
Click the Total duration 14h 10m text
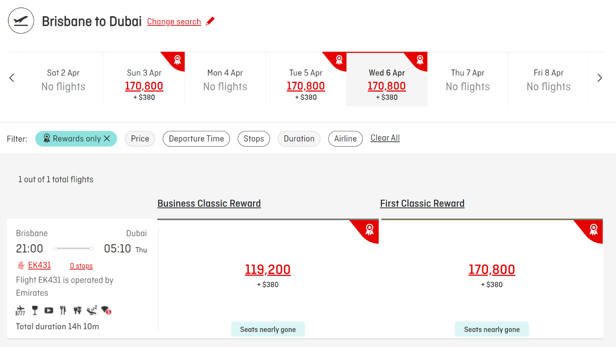click(x=57, y=327)
